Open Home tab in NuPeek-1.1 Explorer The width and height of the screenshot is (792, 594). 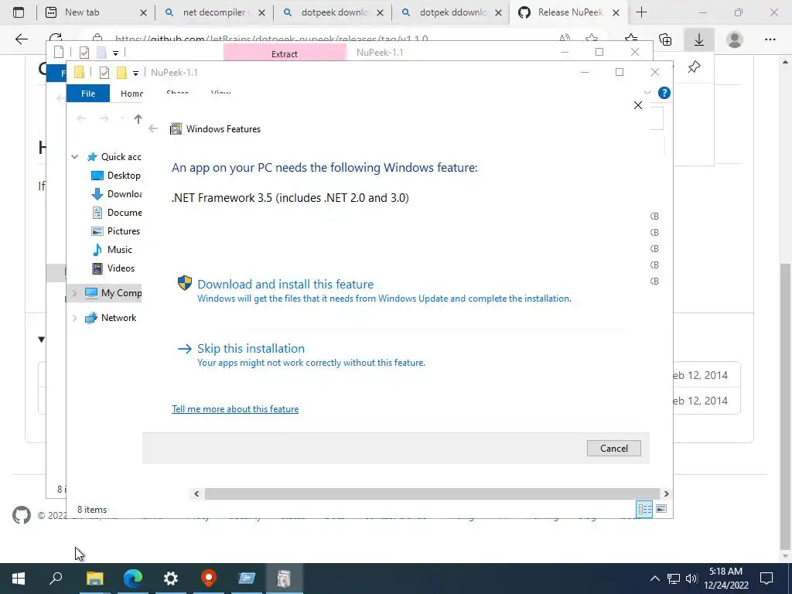[131, 94]
